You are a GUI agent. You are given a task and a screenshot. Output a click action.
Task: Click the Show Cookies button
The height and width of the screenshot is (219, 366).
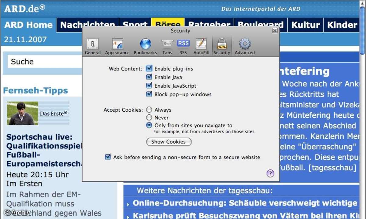169,142
